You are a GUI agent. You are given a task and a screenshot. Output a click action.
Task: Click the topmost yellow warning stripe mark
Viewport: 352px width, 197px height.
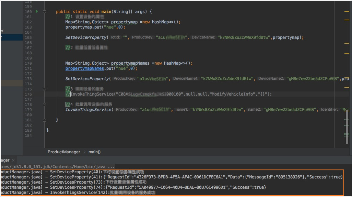pyautogui.click(x=347, y=12)
